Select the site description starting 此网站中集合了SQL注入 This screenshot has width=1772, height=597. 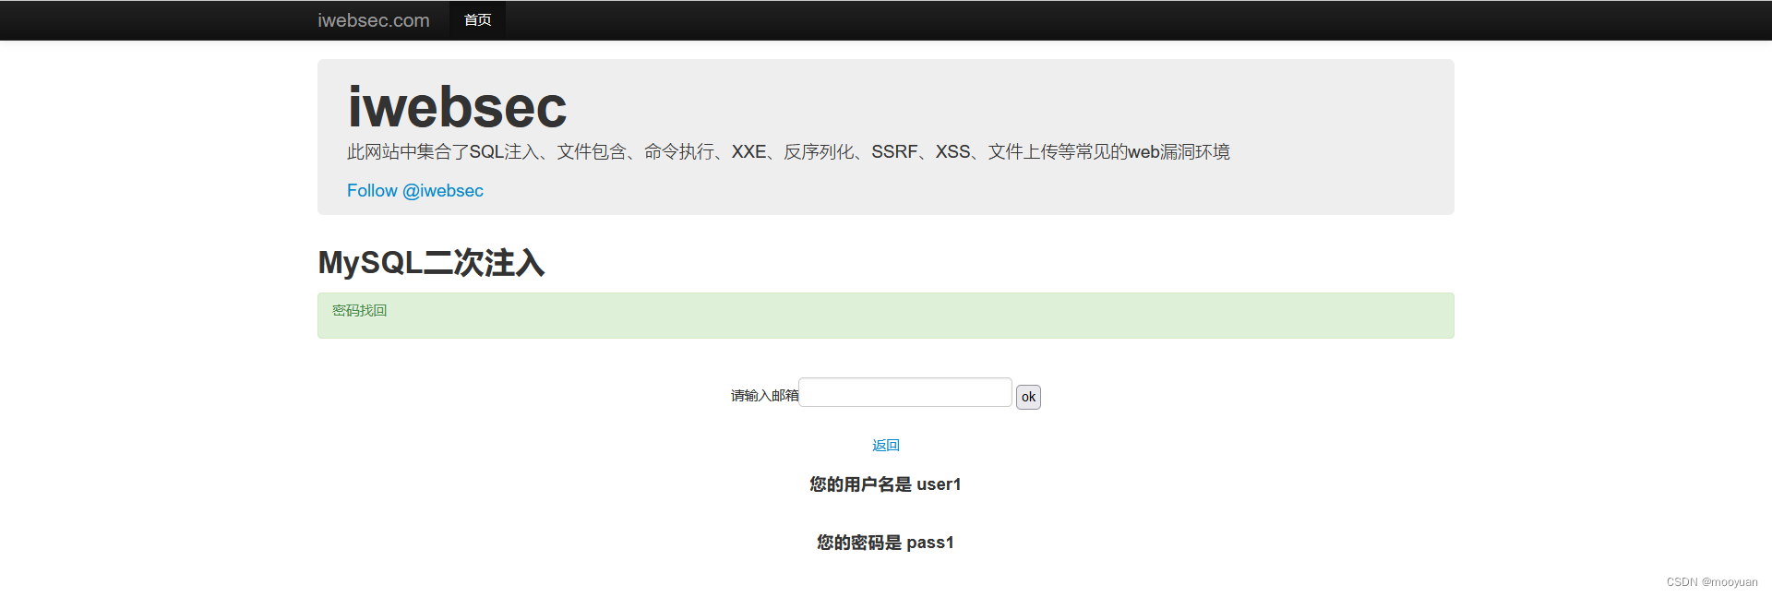pos(788,151)
